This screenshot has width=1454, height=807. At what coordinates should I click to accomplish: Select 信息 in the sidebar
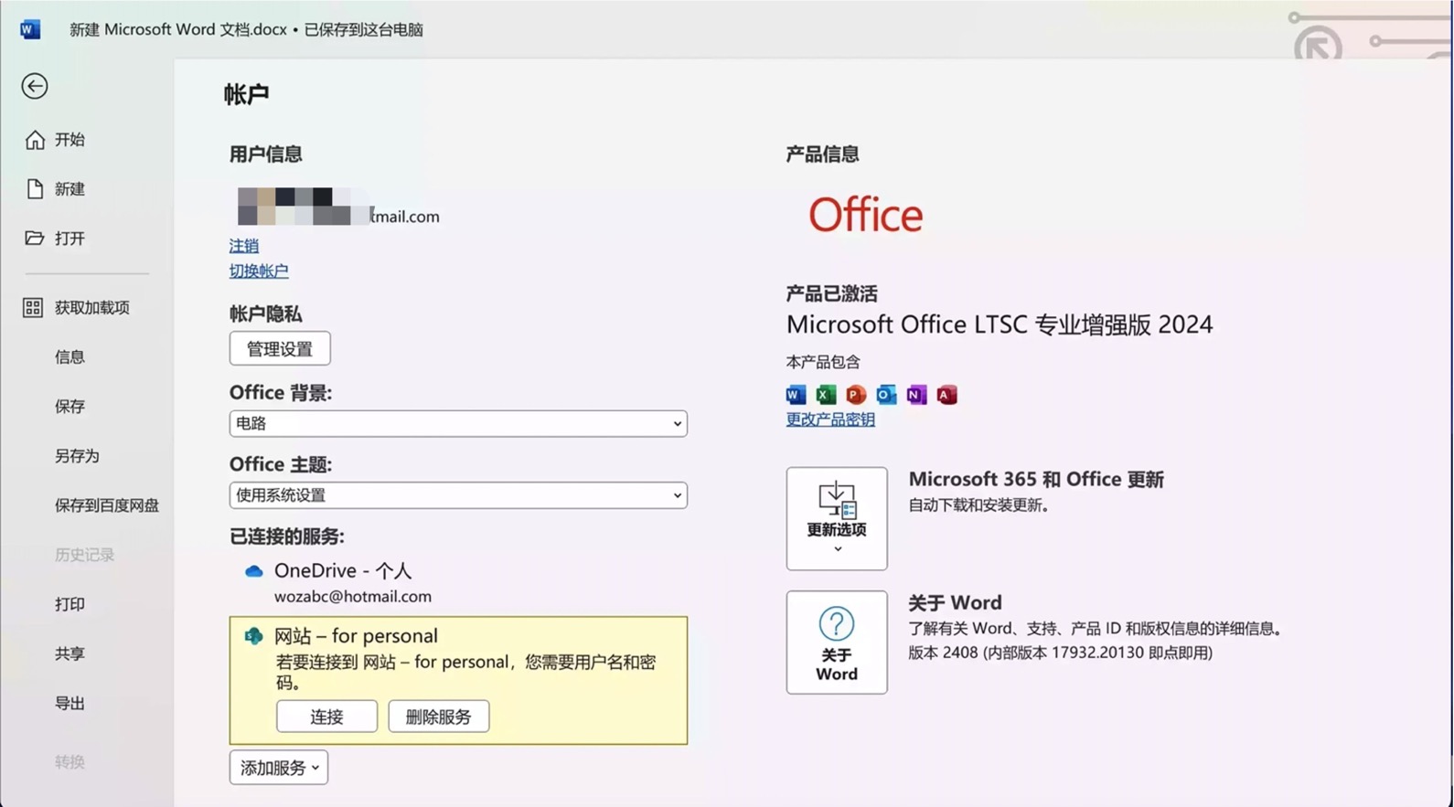coord(69,357)
